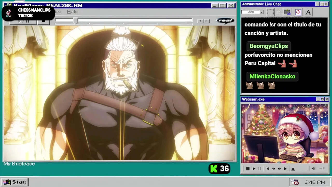Image resolution: width=332 pixels, height=187 pixels.
Task: Click the red four-arrows full screen icon
Action: point(298,12)
